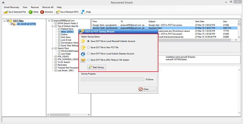Select the Google Alerts email at 1:59:52 PM
The height and width of the screenshot is (124, 243).
point(164,25)
